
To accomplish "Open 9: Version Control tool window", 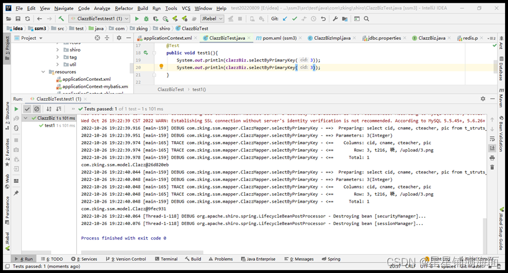I will (126, 259).
